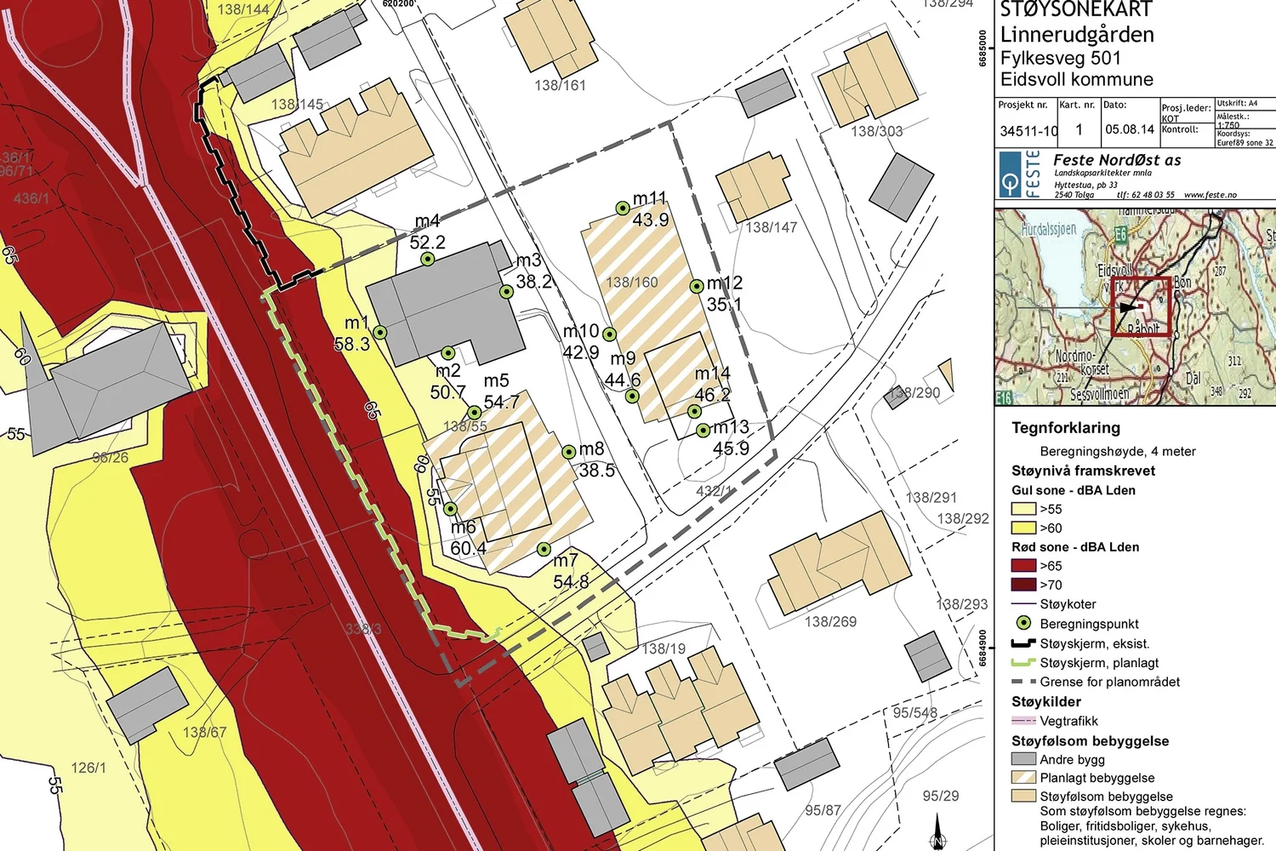This screenshot has height=851, width=1276.
Task: Click the Gul sone - dBA Lden heading
Action: pos(1074,490)
